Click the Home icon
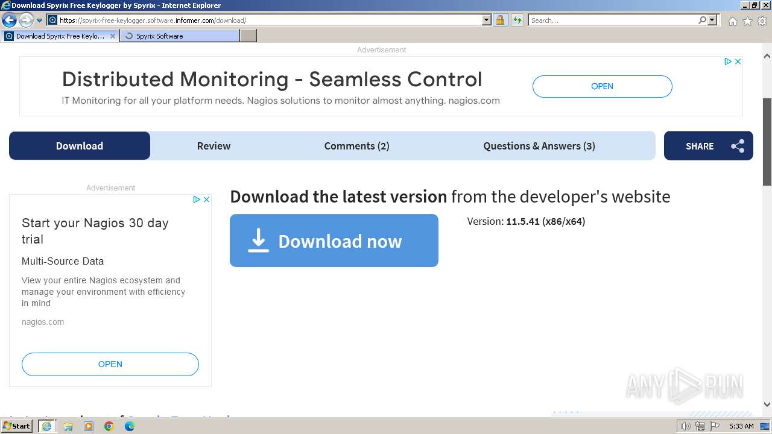 [732, 21]
